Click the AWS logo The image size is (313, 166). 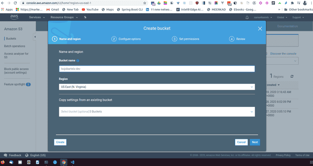coord(14,17)
